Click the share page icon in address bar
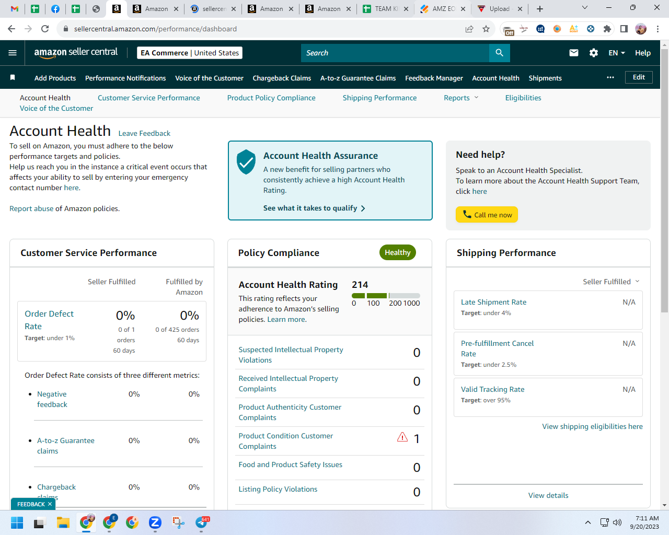The image size is (669, 535). point(469,29)
